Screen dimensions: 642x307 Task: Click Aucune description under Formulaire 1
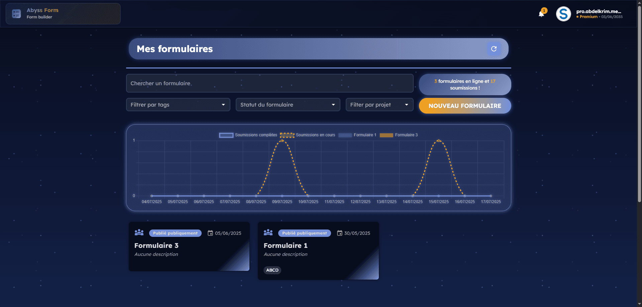tap(286, 254)
